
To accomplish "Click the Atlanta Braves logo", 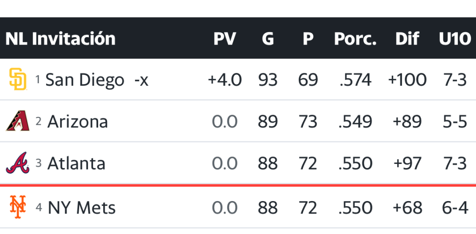I will point(17,163).
